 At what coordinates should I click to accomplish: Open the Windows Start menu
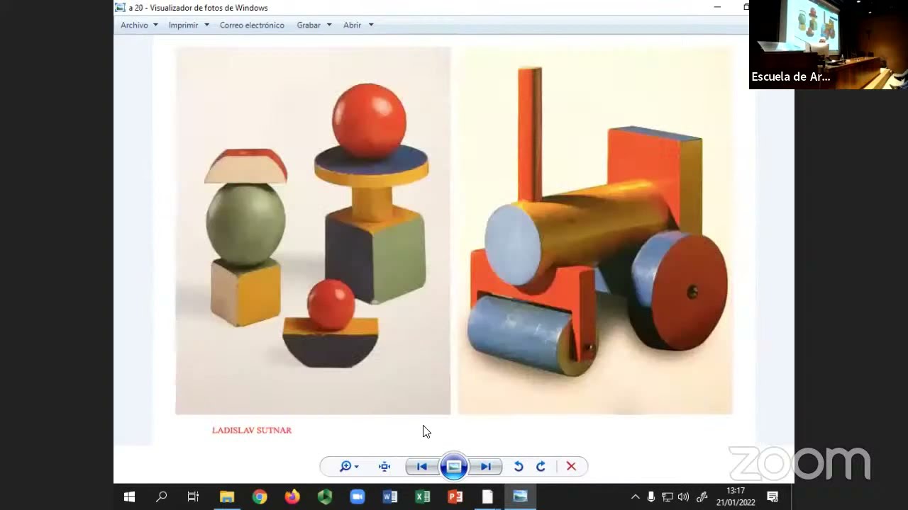[x=129, y=497]
